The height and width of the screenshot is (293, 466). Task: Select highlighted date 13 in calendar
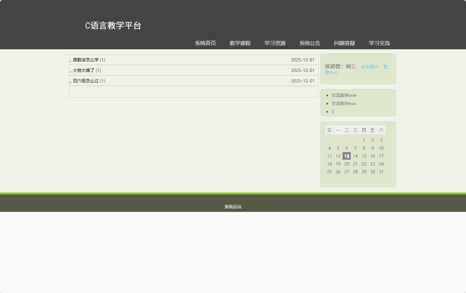346,156
